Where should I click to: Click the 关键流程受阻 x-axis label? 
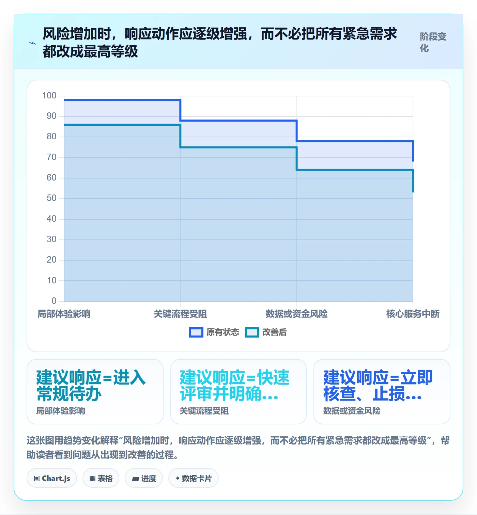(180, 314)
